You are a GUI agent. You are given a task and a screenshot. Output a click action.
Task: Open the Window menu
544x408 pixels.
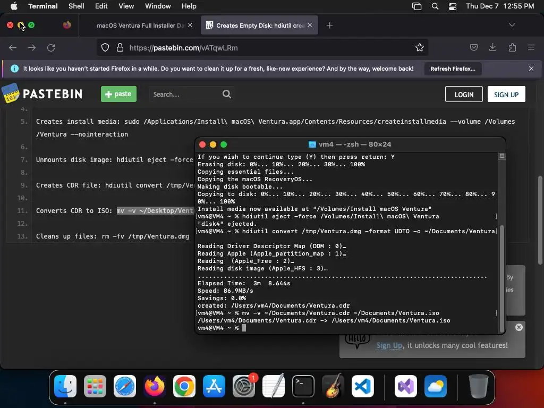157,6
